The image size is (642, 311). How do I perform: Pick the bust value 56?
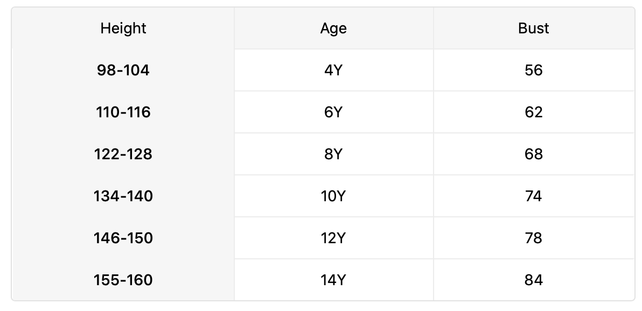point(533,70)
